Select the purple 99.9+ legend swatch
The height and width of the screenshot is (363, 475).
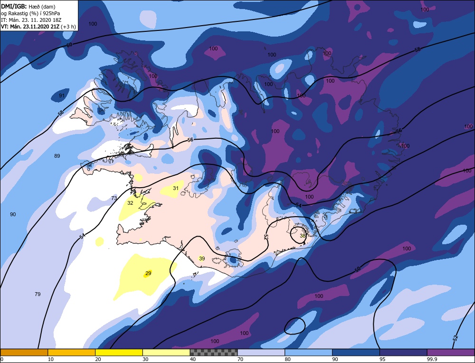[451, 352]
